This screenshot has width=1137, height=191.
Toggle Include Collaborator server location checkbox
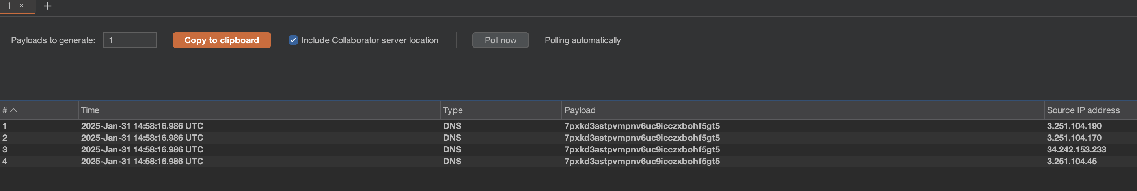click(x=293, y=40)
